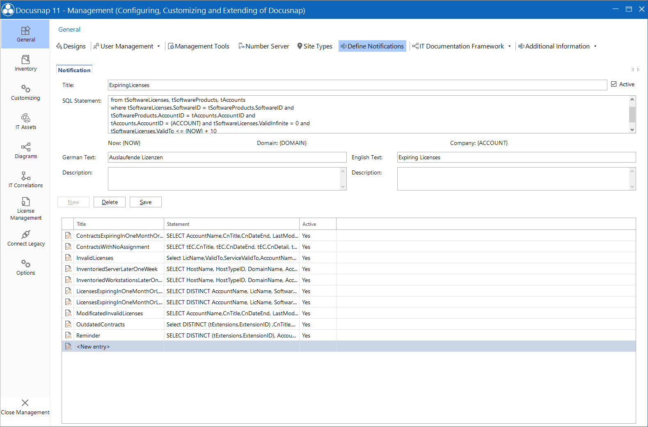Open the Diagrams sidebar section
The image size is (648, 427).
(x=25, y=151)
